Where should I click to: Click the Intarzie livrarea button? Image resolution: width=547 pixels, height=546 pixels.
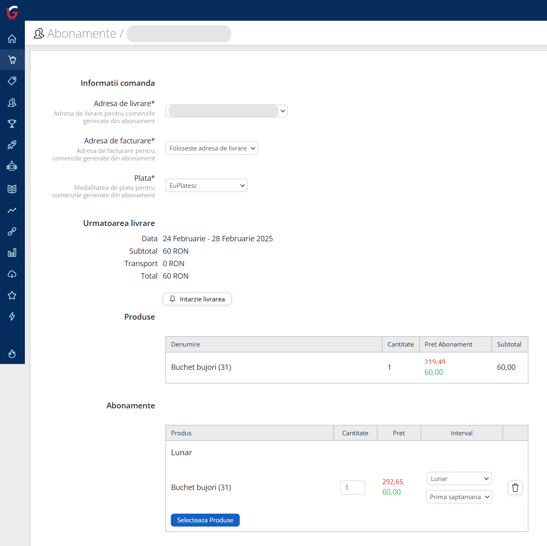click(197, 299)
